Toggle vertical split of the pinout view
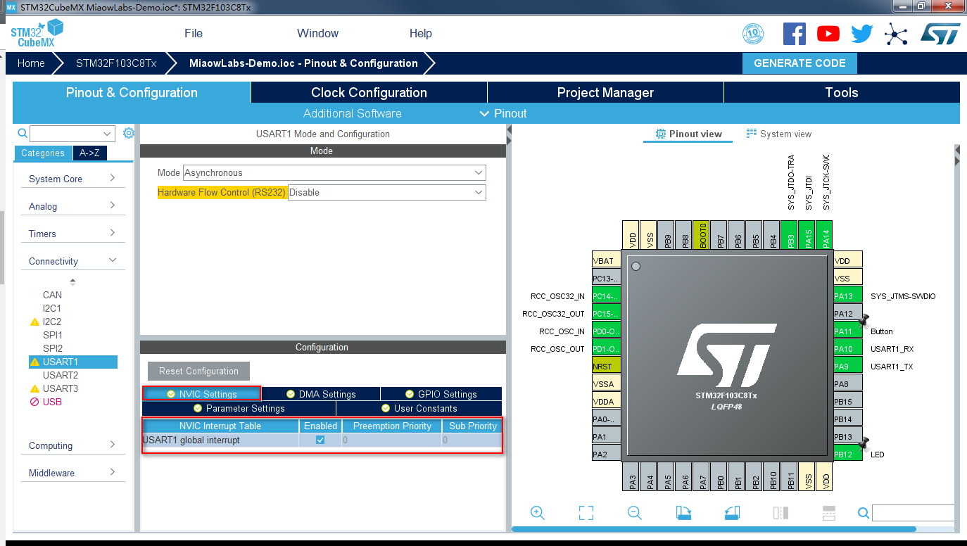Image resolution: width=967 pixels, height=546 pixels. 780,513
